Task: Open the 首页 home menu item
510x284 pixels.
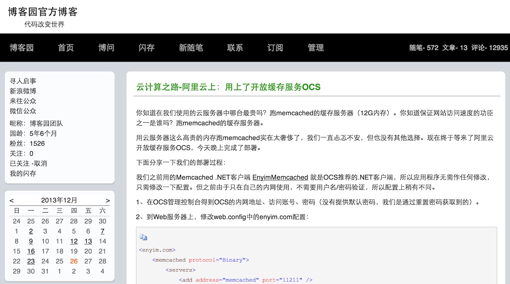Action: pyautogui.click(x=66, y=48)
